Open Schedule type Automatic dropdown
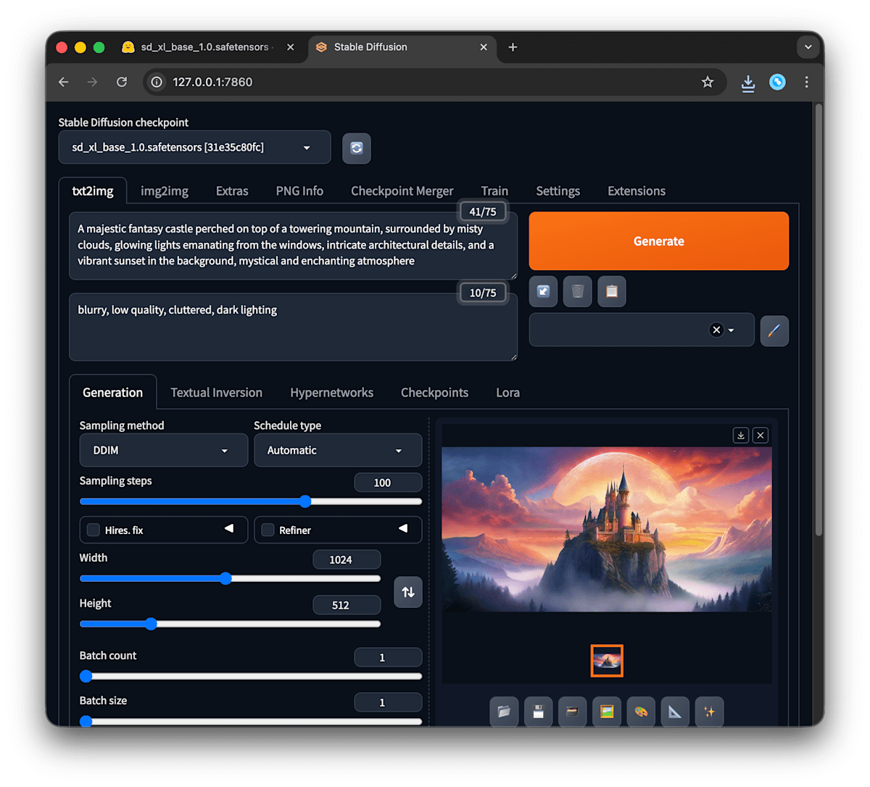The image size is (870, 787). point(338,450)
